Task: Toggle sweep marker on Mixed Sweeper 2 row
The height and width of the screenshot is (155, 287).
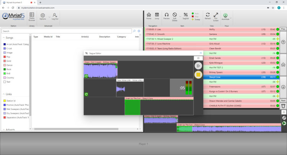Action: (x=278, y=39)
